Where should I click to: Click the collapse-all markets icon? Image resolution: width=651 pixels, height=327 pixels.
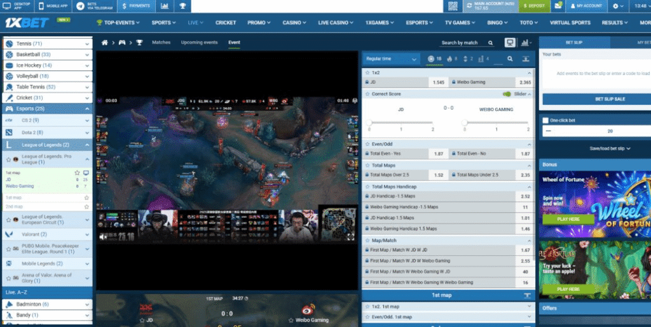tap(526, 59)
